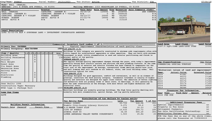
Task: Select Year Built: 1956
Action: pyautogui.click(x=11, y=84)
